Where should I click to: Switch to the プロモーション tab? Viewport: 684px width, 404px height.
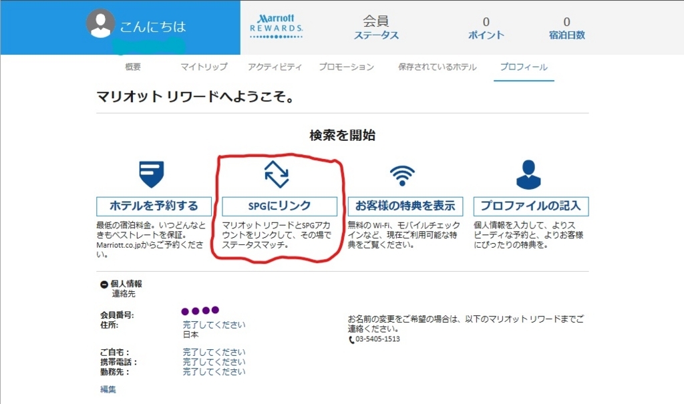[347, 67]
